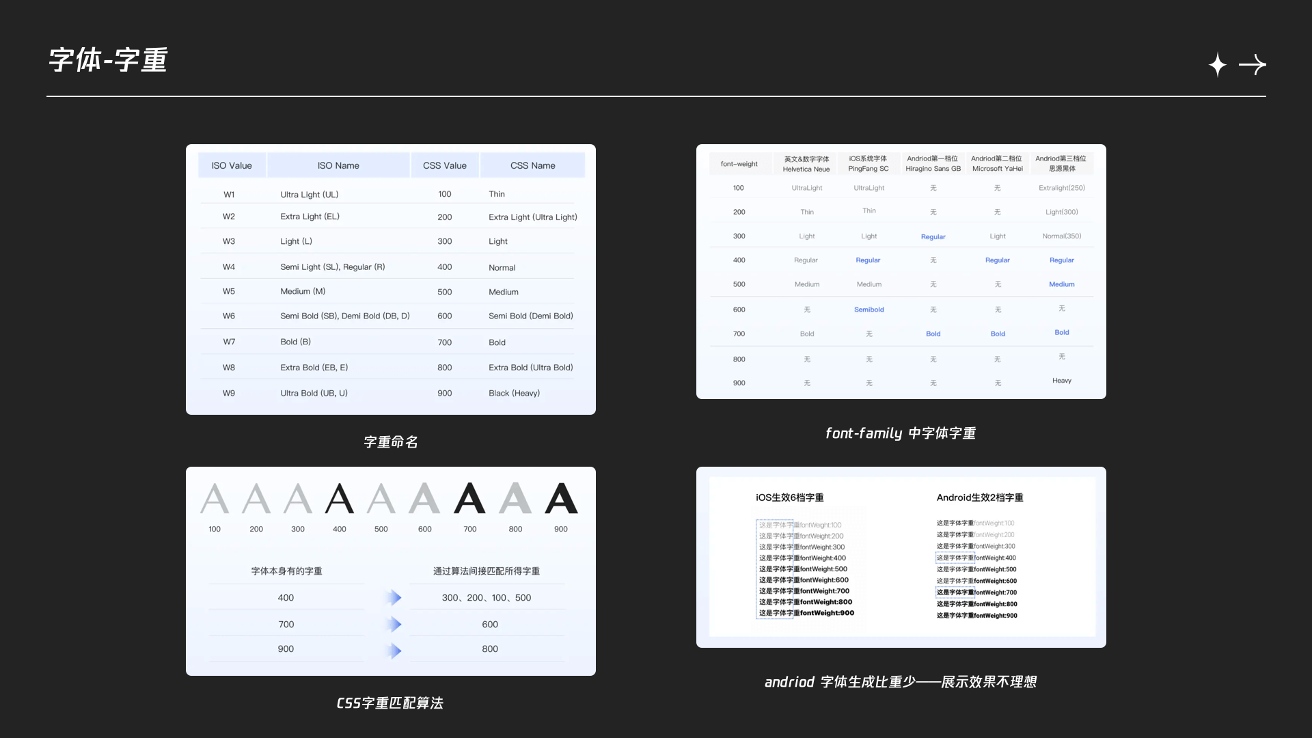
Task: Click the right arrow icon in the header
Action: pyautogui.click(x=1253, y=65)
